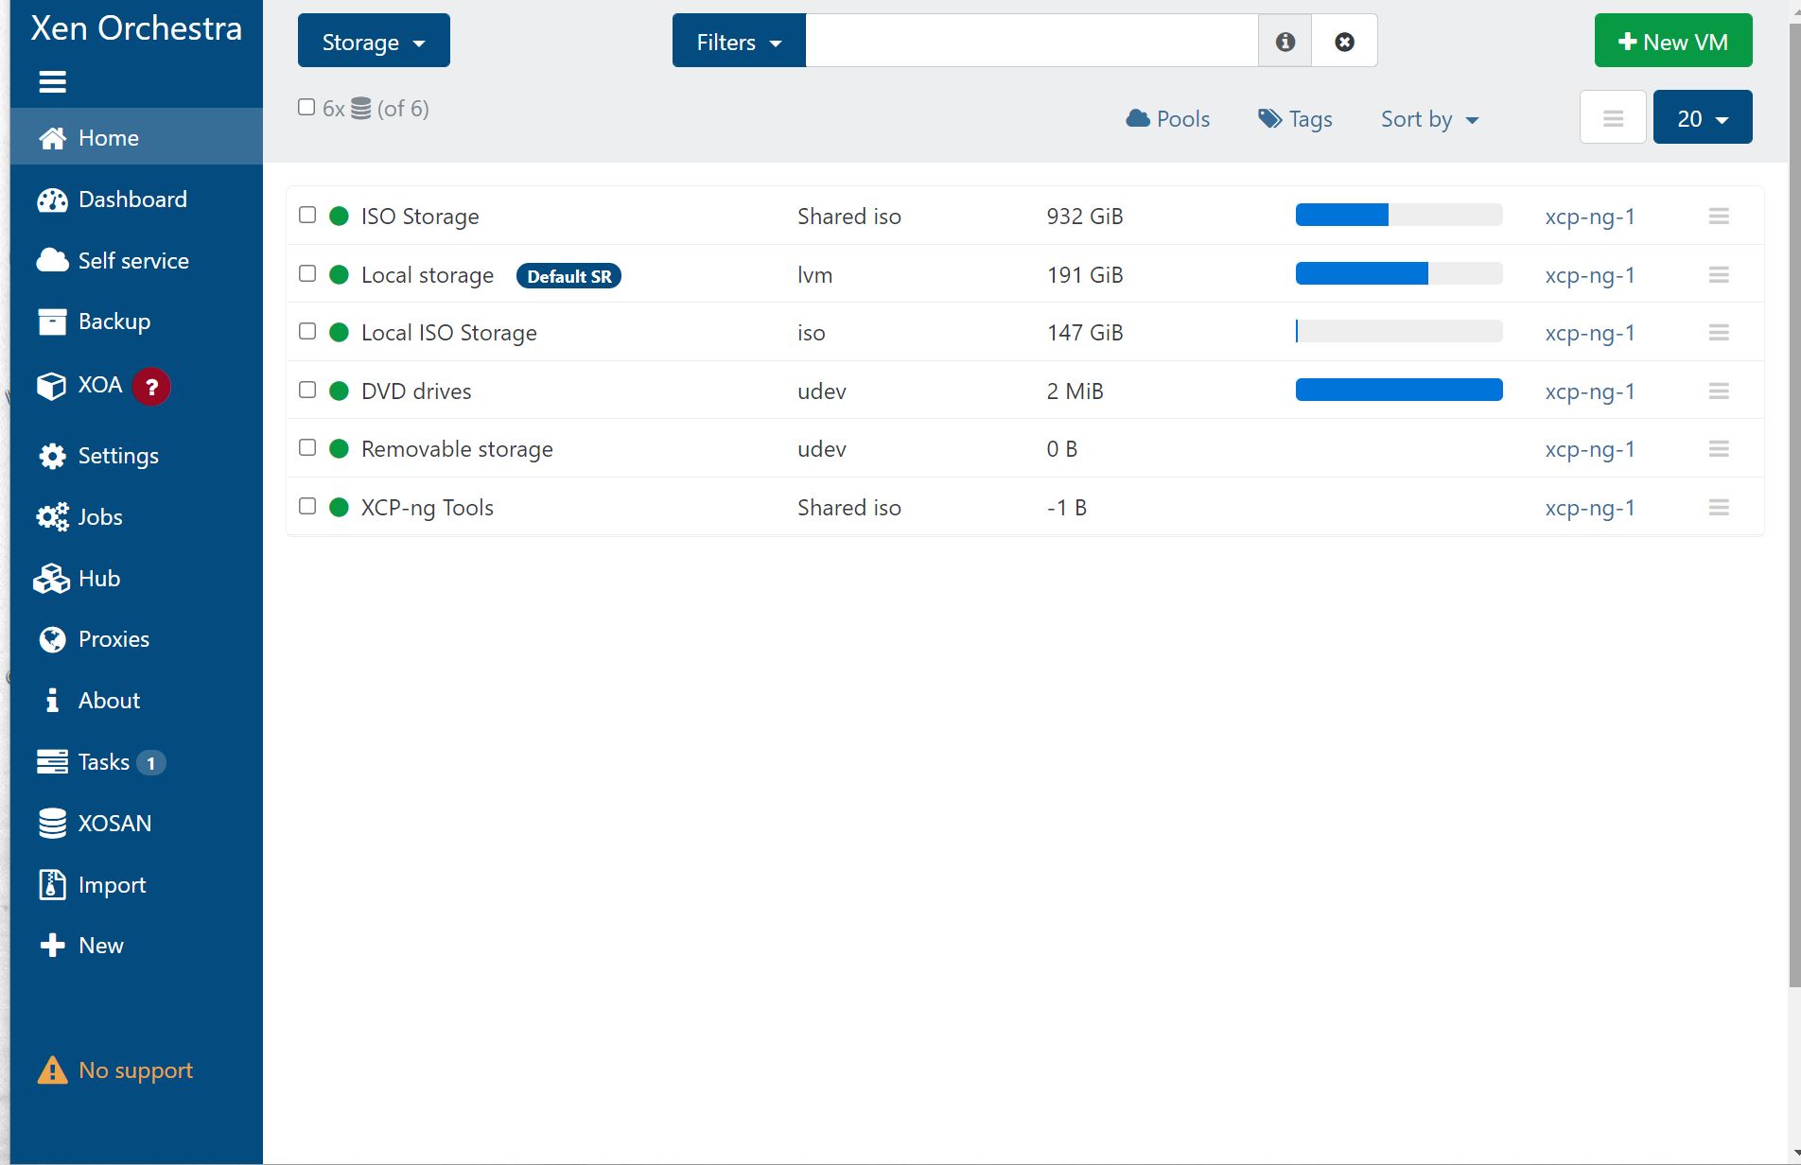Click the No support warning triangle
Viewport: 1801px width, 1165px height.
[x=53, y=1070]
